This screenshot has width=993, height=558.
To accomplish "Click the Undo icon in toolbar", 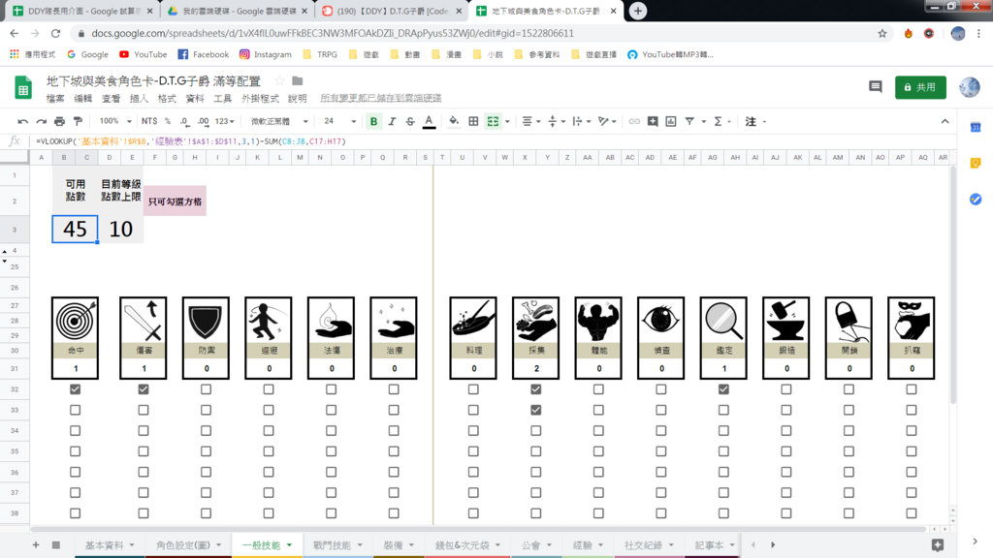I will [x=23, y=121].
